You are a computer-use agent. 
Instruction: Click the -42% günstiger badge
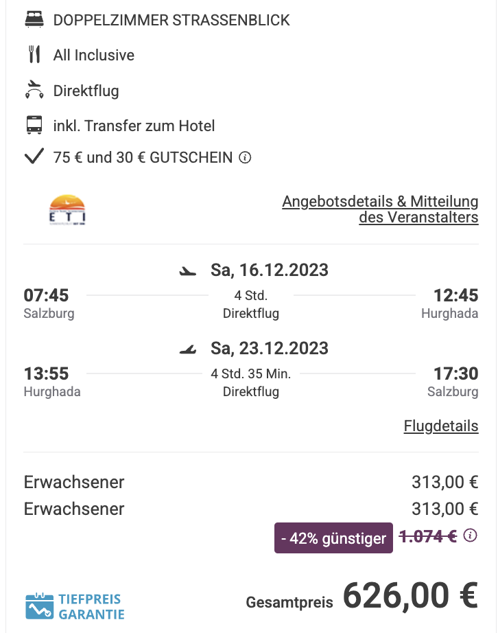click(333, 538)
